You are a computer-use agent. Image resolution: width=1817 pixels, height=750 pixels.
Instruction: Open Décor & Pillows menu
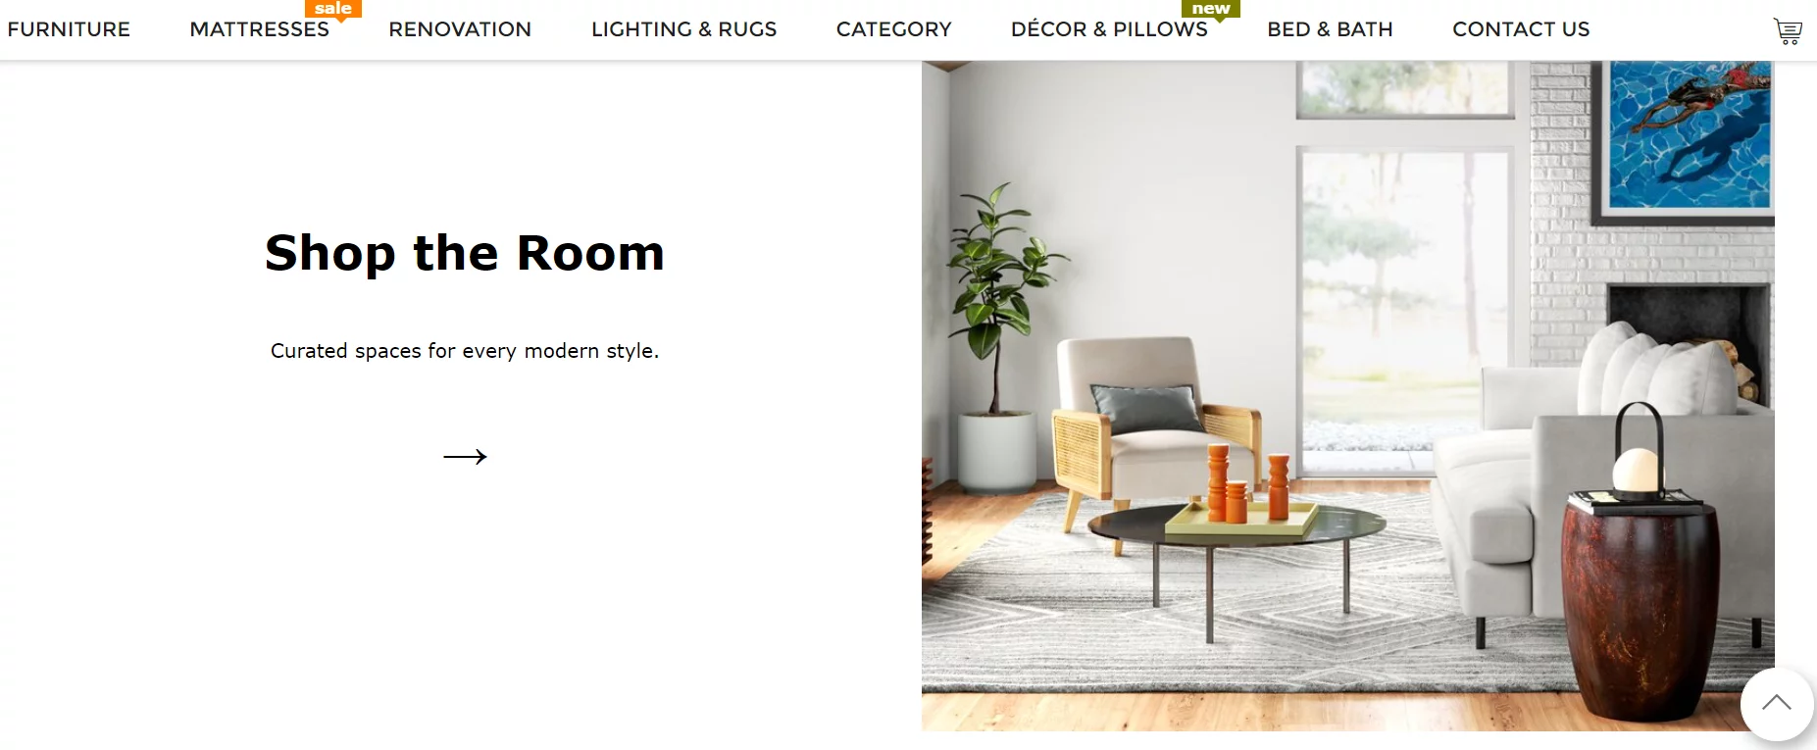pyautogui.click(x=1109, y=29)
